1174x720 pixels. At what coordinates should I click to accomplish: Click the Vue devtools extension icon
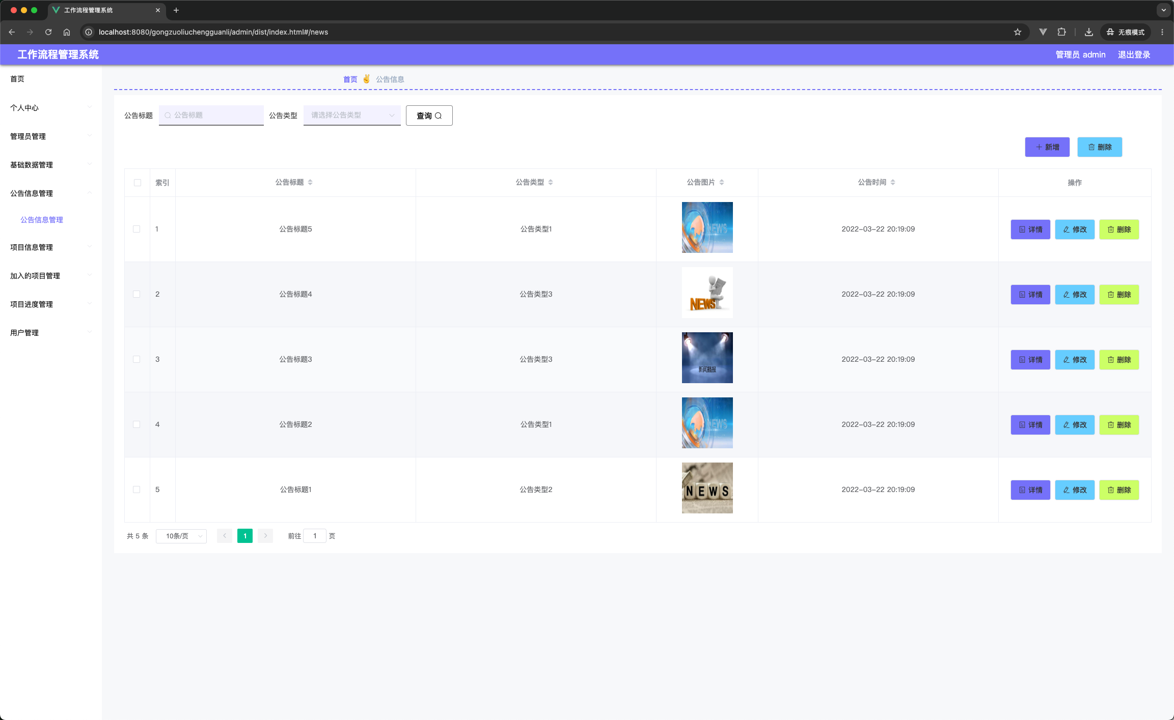click(x=1043, y=32)
